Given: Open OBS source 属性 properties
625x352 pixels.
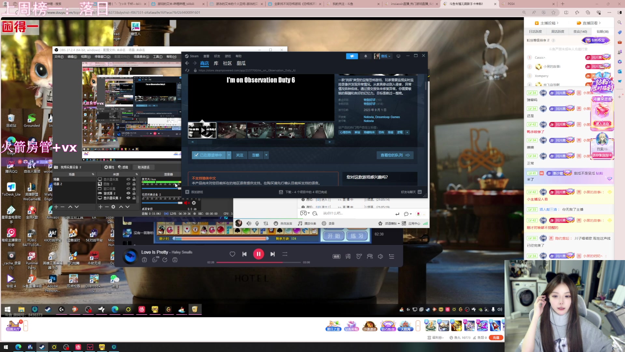Looking at the screenshot, I should click(109, 167).
